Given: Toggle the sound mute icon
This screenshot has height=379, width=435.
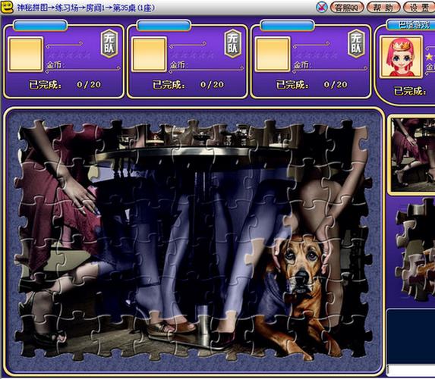Looking at the screenshot, I should (322, 7).
